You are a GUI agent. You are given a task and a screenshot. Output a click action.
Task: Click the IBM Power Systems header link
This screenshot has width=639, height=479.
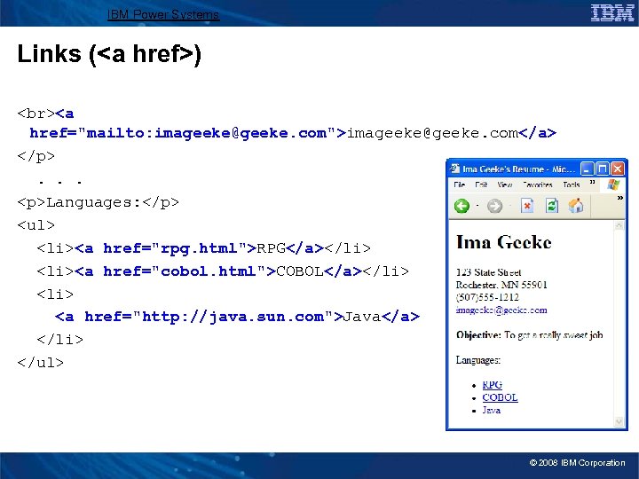click(x=163, y=15)
